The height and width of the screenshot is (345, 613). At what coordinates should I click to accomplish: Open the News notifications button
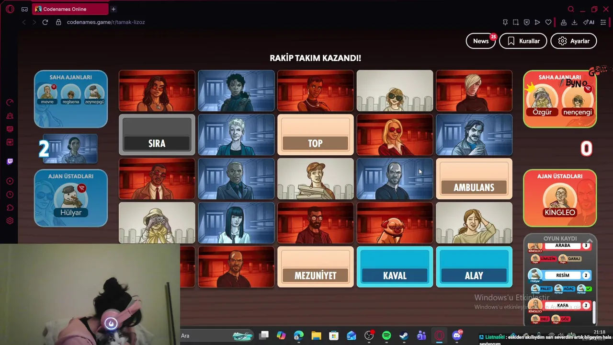tap(481, 41)
